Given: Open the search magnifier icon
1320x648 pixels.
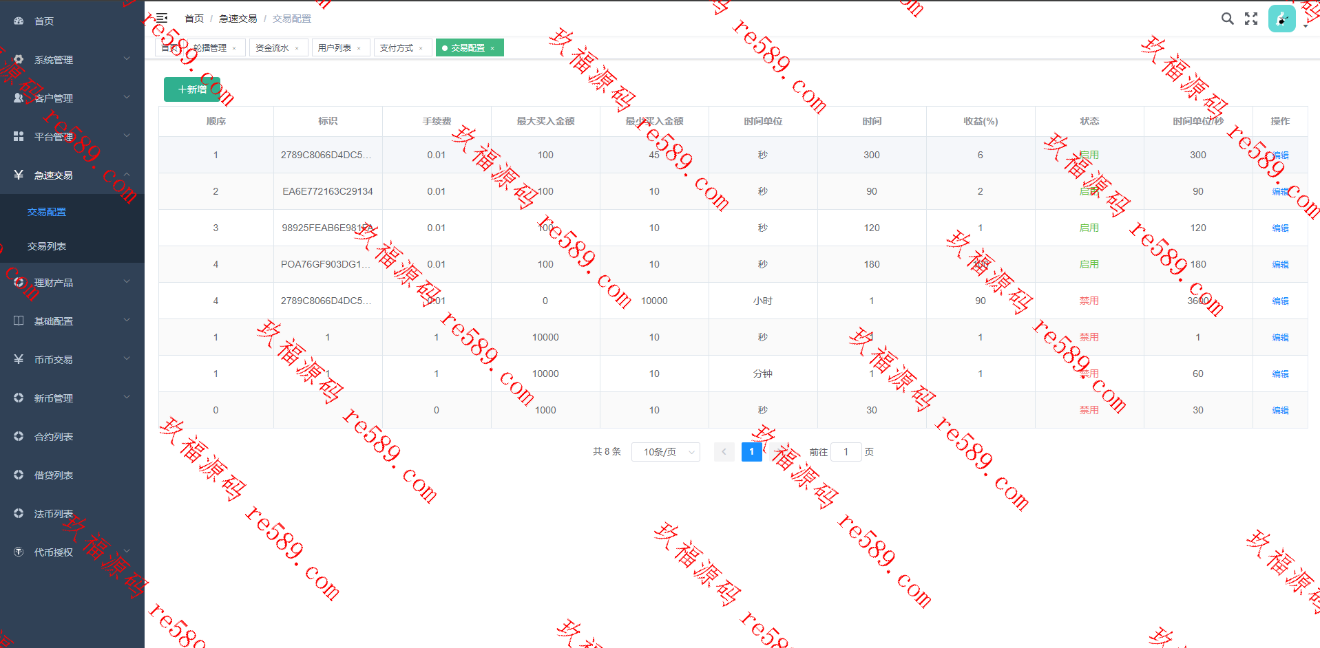Looking at the screenshot, I should coord(1227,19).
